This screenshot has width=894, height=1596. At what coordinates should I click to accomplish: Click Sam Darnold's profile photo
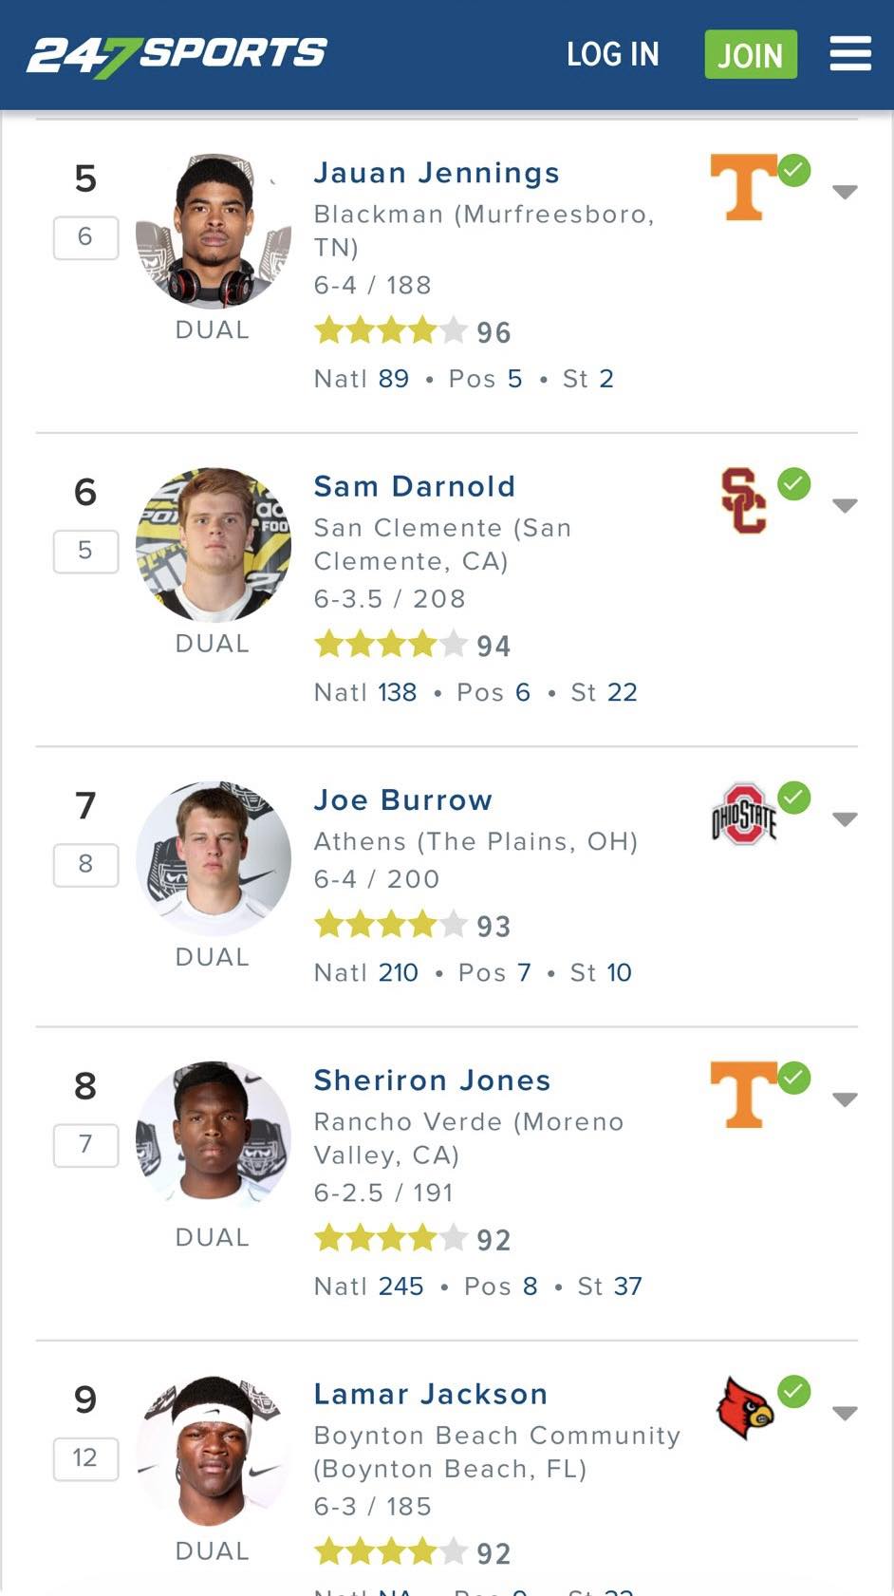[x=214, y=545]
